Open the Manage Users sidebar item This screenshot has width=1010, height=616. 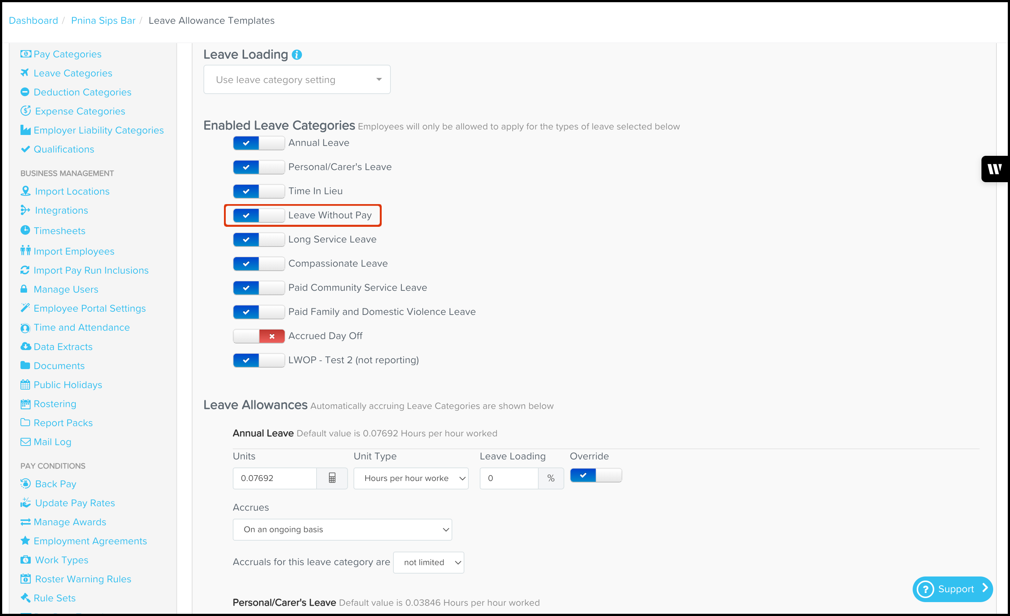pos(66,289)
